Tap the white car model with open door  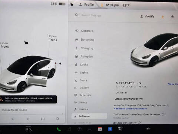[28, 74]
